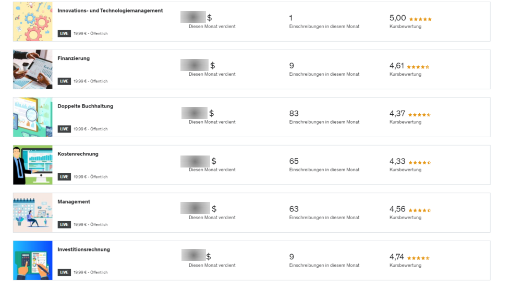The image size is (510, 287).
Task: Click the Investitionsrechnung course title
Action: pos(83,249)
